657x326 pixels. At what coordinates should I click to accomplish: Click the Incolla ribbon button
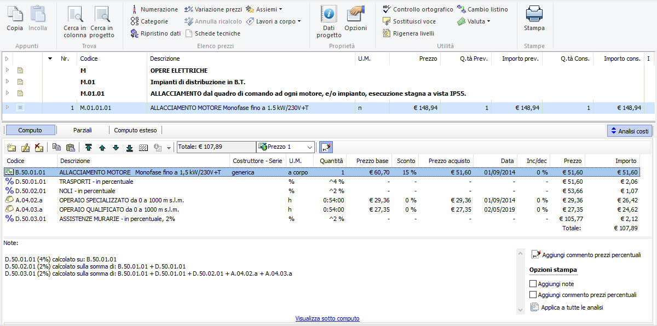tap(38, 19)
